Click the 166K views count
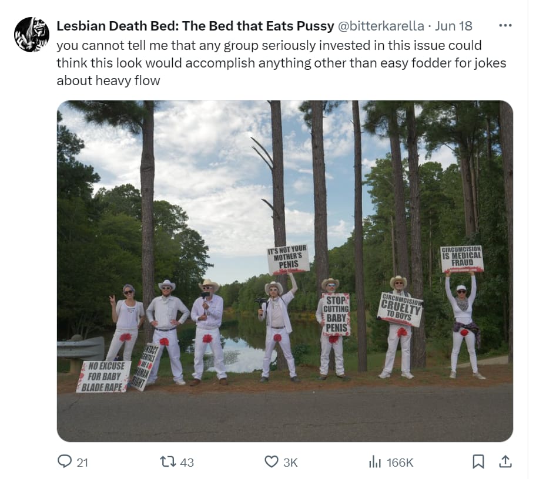Image resolution: width=546 pixels, height=479 pixels. [400, 463]
